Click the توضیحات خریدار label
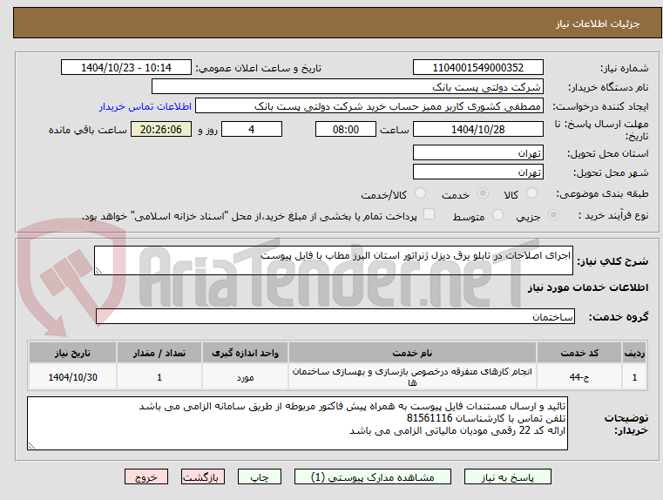 click(x=626, y=424)
